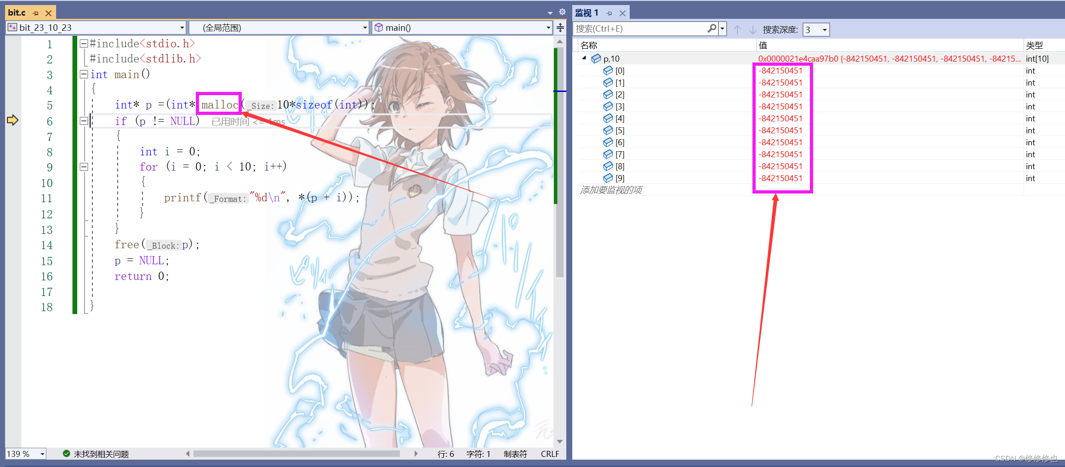Screen dimensions: 1065x467
Task: Click the free call on line 14
Action: pos(127,245)
